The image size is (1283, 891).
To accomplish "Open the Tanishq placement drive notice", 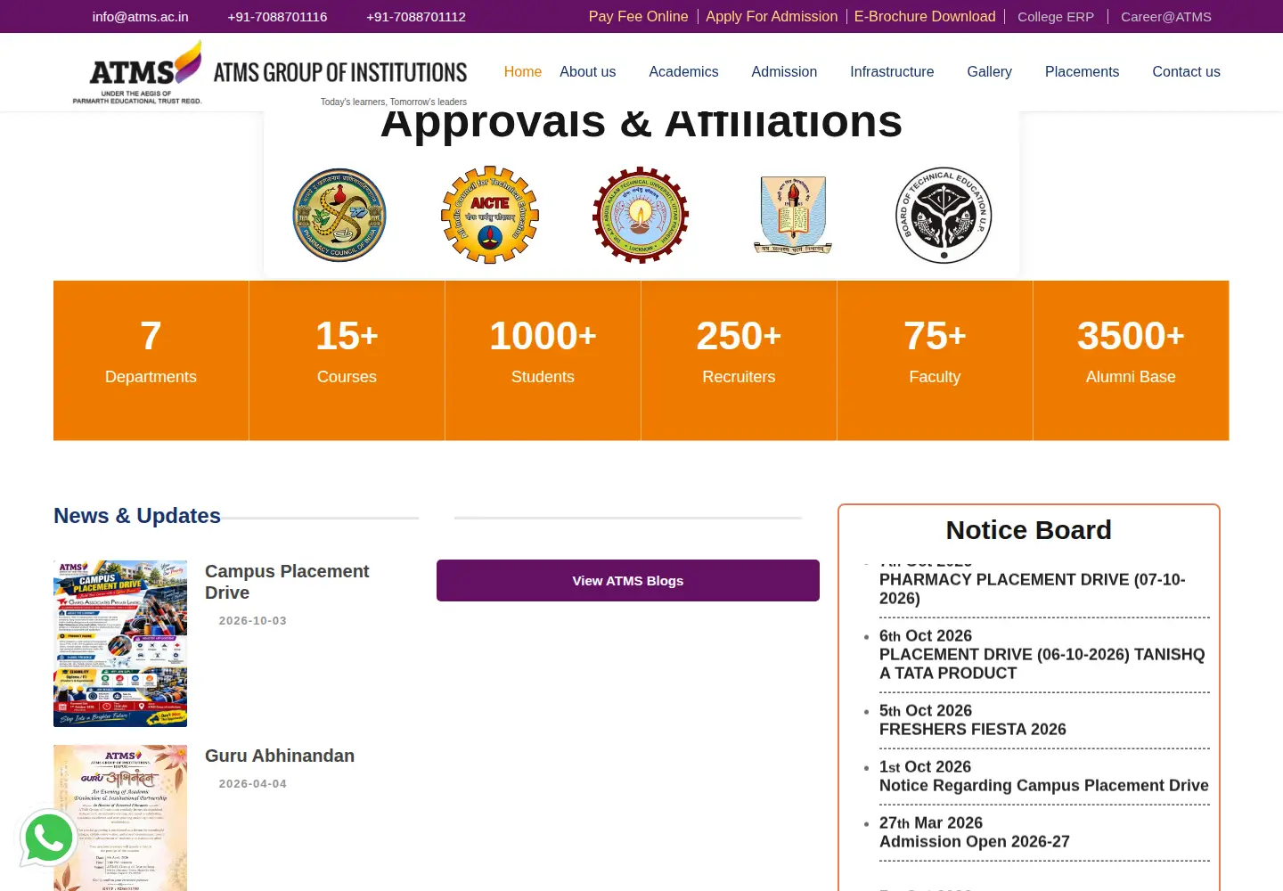I will tap(1042, 664).
